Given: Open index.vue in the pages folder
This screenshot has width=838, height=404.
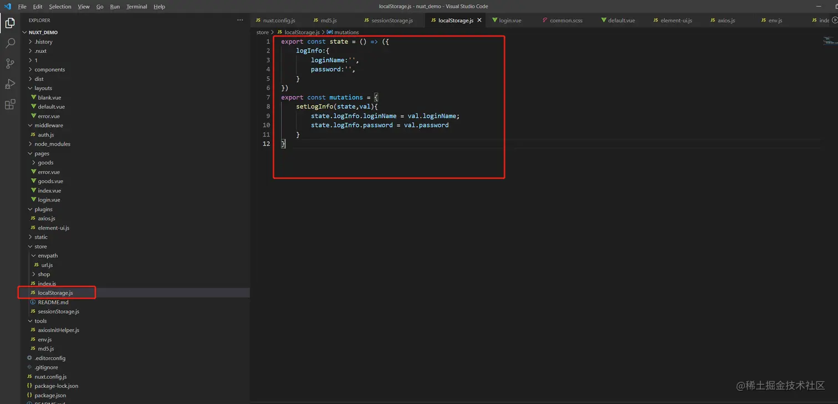Looking at the screenshot, I should click(49, 190).
